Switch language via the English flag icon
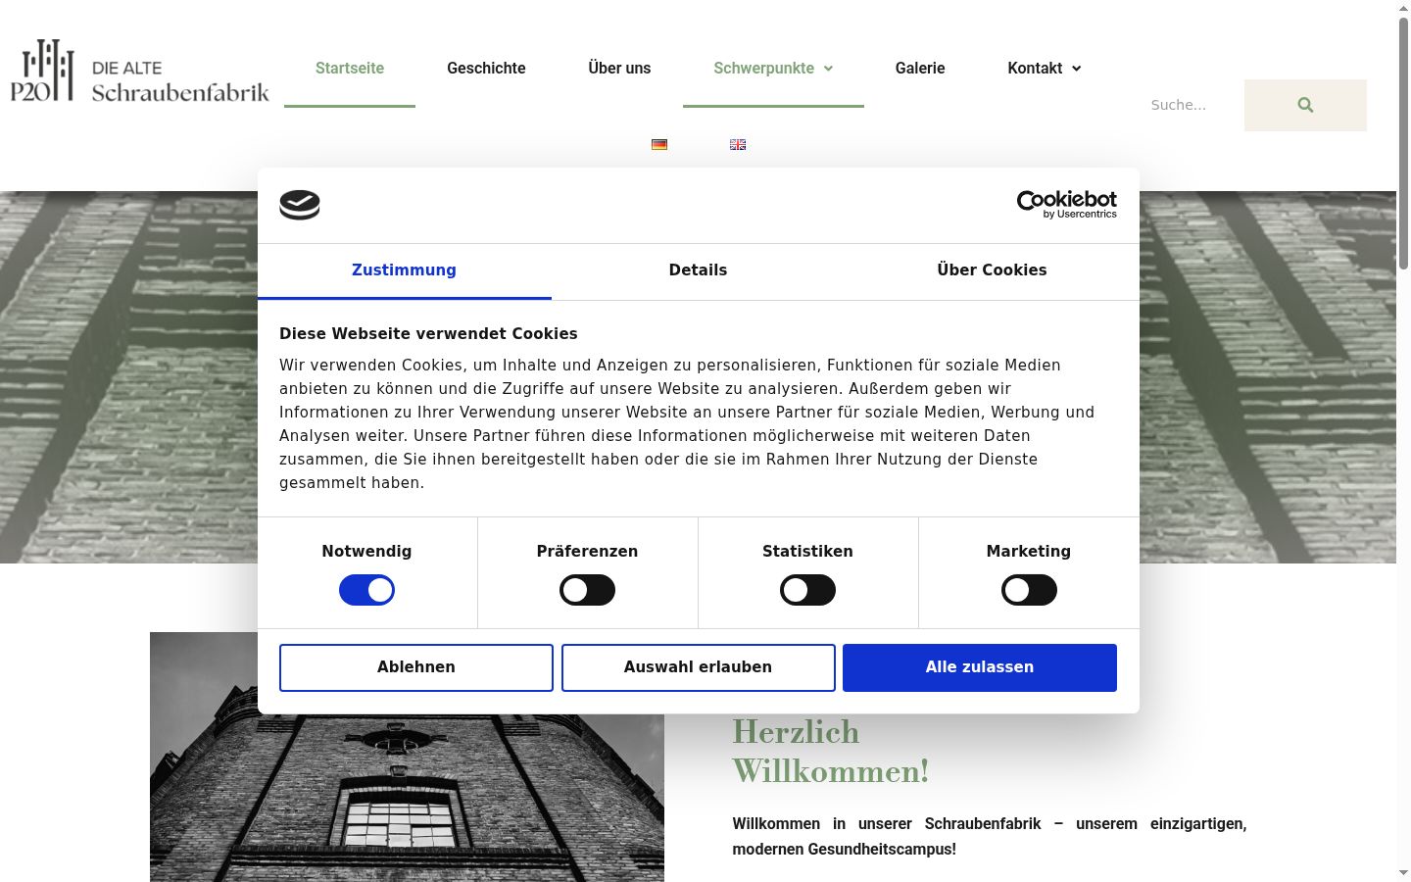The image size is (1411, 882). tap(738, 144)
